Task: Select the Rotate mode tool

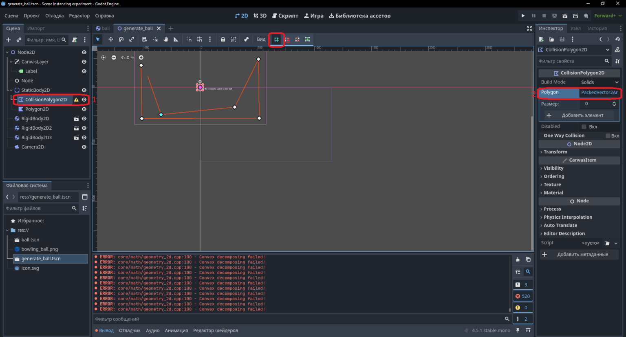Action: click(121, 40)
